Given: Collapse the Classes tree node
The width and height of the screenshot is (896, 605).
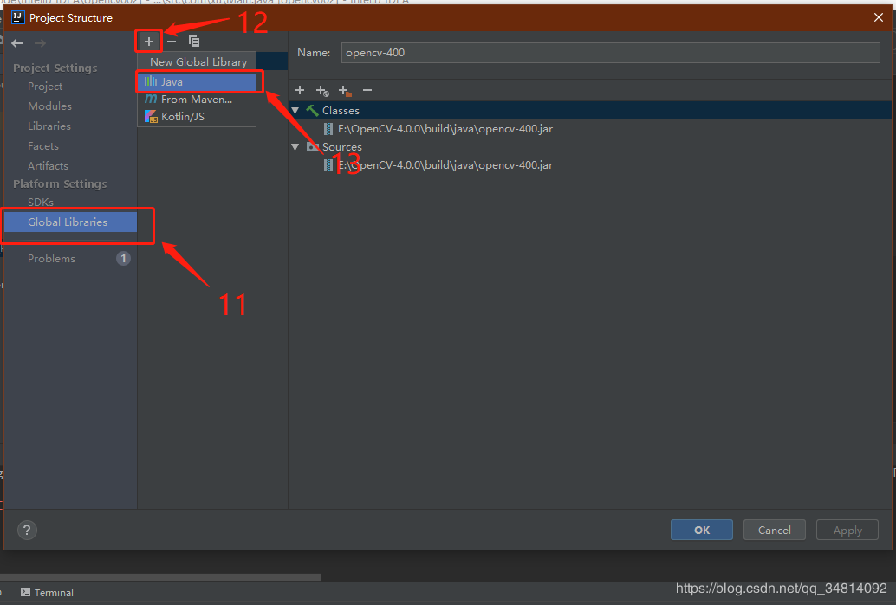Looking at the screenshot, I should 295,110.
